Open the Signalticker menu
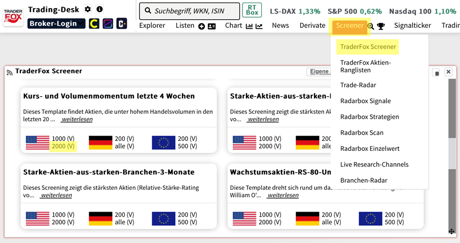The image size is (460, 243). point(412,25)
